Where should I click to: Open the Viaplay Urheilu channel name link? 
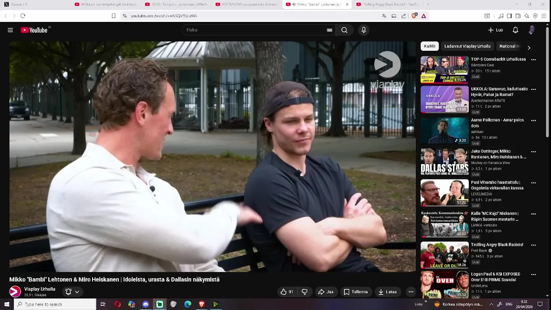click(x=40, y=289)
